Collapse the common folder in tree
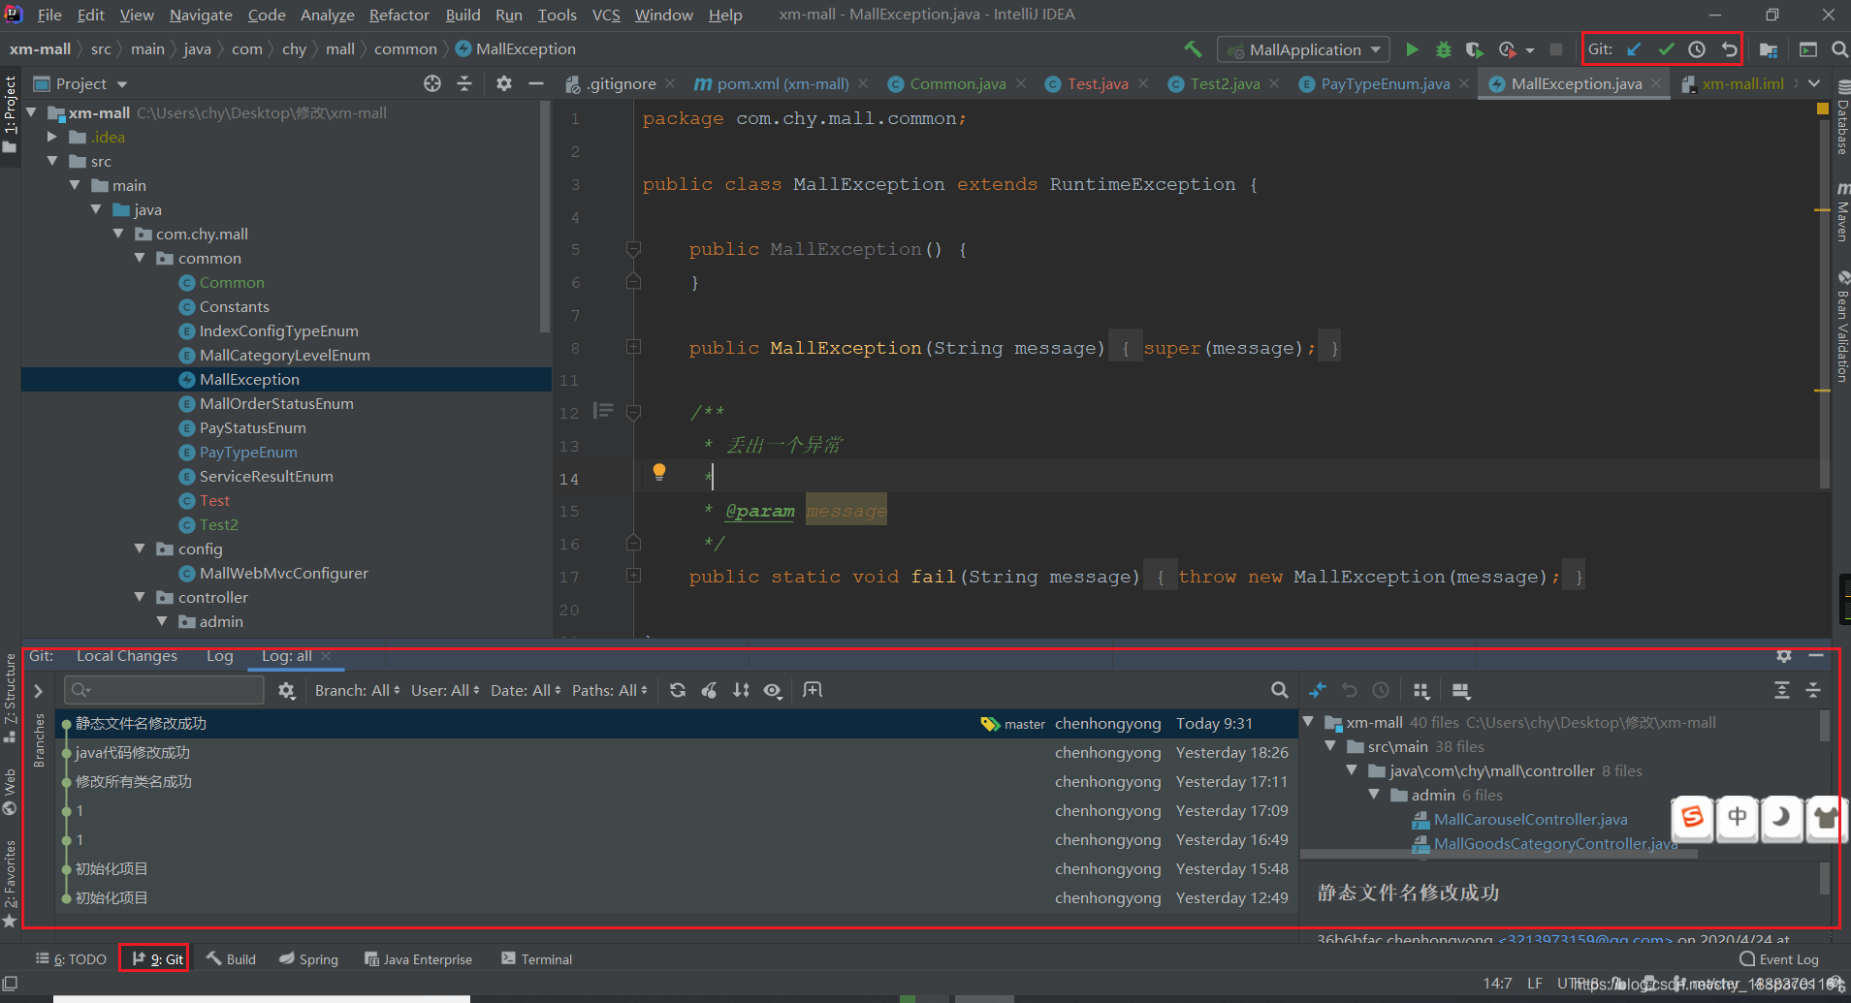 pos(141,258)
